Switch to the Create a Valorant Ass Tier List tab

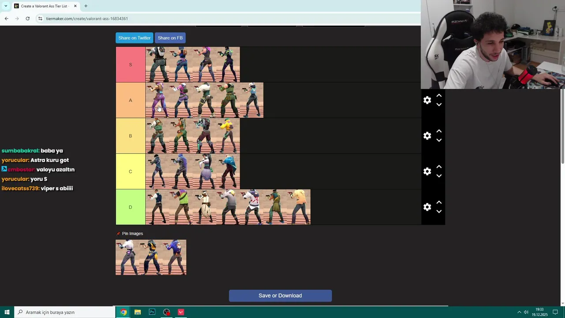(45, 6)
